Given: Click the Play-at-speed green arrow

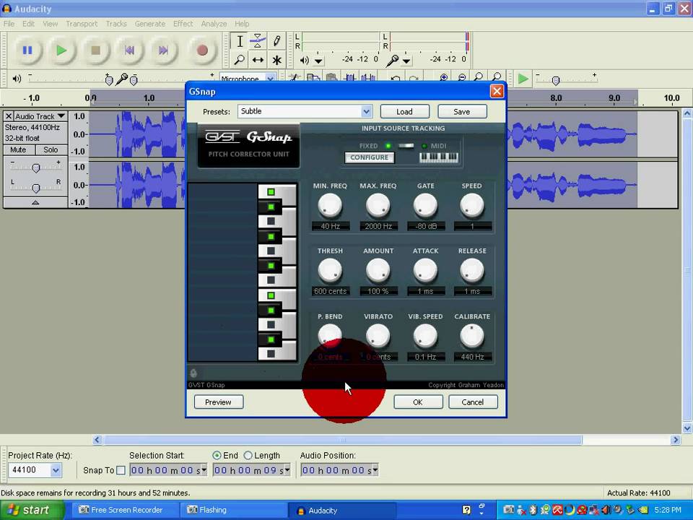Looking at the screenshot, I should (523, 79).
